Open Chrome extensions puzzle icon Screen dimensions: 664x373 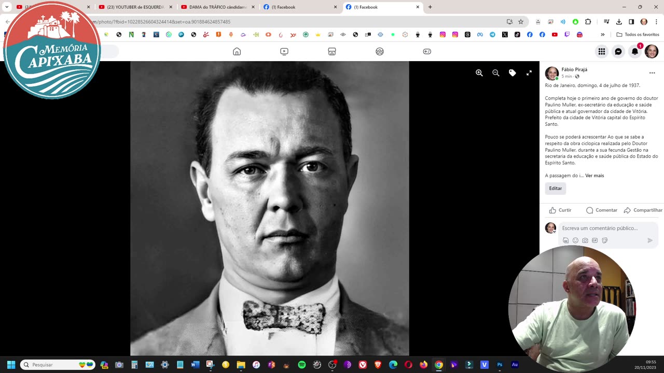coord(588,22)
